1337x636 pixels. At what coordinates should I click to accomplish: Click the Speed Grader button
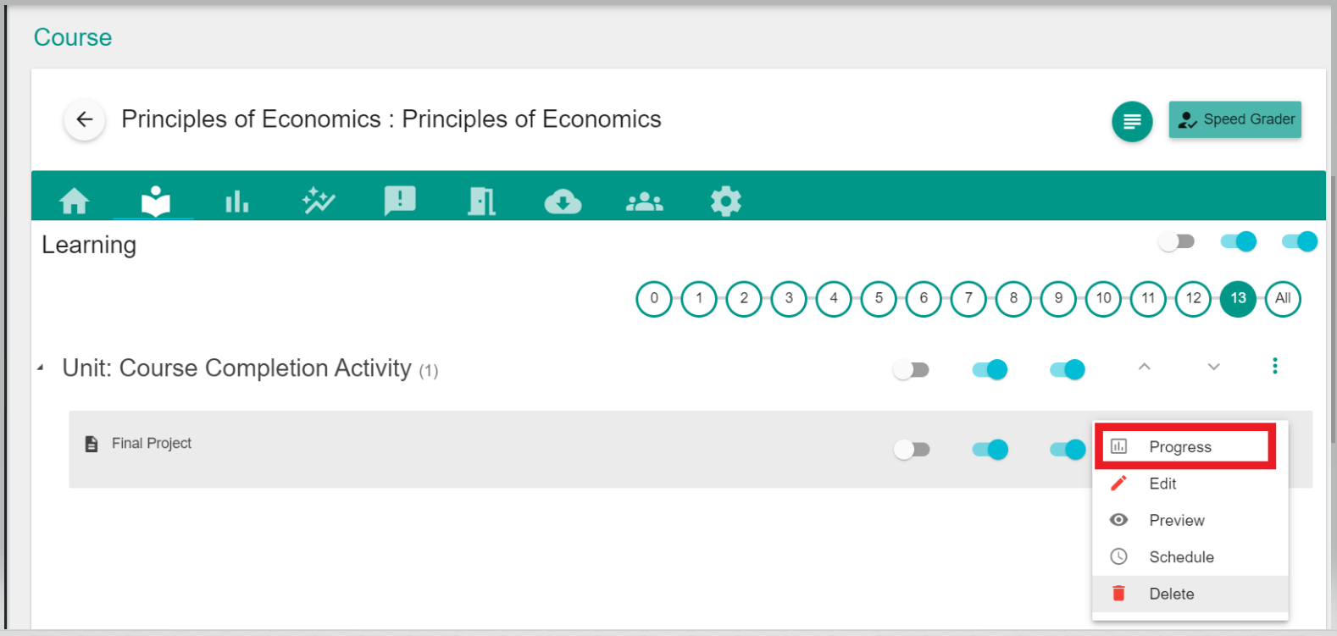click(x=1235, y=119)
